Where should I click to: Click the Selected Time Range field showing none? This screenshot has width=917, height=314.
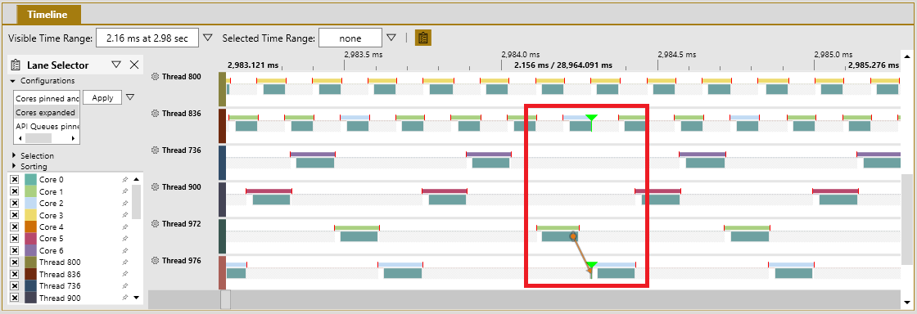(x=350, y=38)
